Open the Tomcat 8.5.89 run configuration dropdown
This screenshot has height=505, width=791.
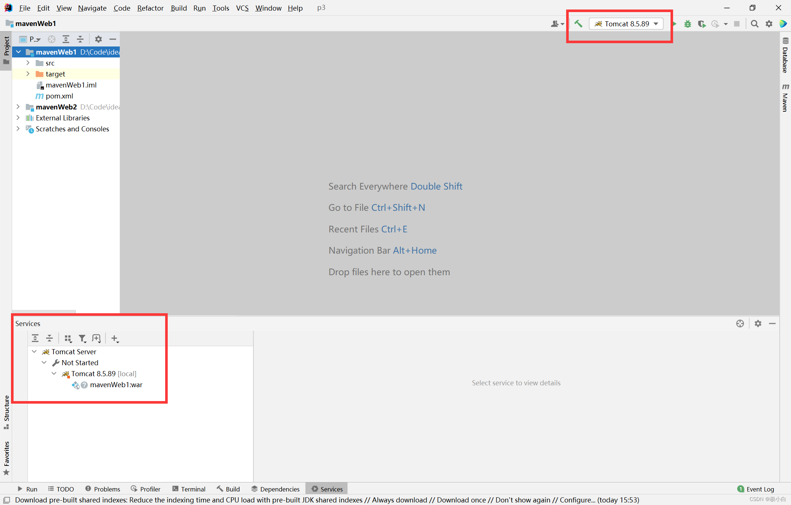626,24
